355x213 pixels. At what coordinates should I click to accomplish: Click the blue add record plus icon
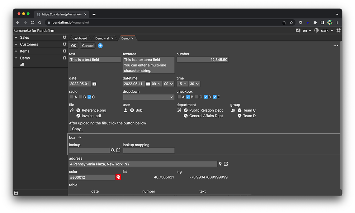click(x=100, y=46)
